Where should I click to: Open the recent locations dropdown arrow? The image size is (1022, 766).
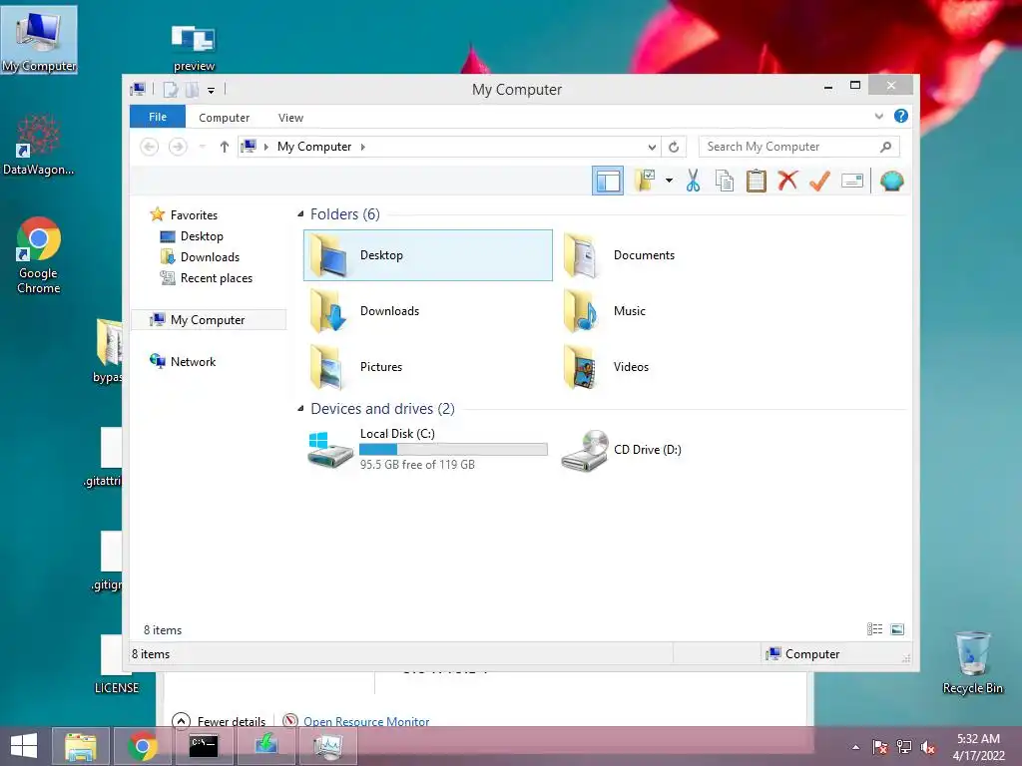click(x=203, y=147)
